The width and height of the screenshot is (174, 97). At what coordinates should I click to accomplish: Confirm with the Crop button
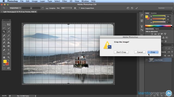click(153, 52)
